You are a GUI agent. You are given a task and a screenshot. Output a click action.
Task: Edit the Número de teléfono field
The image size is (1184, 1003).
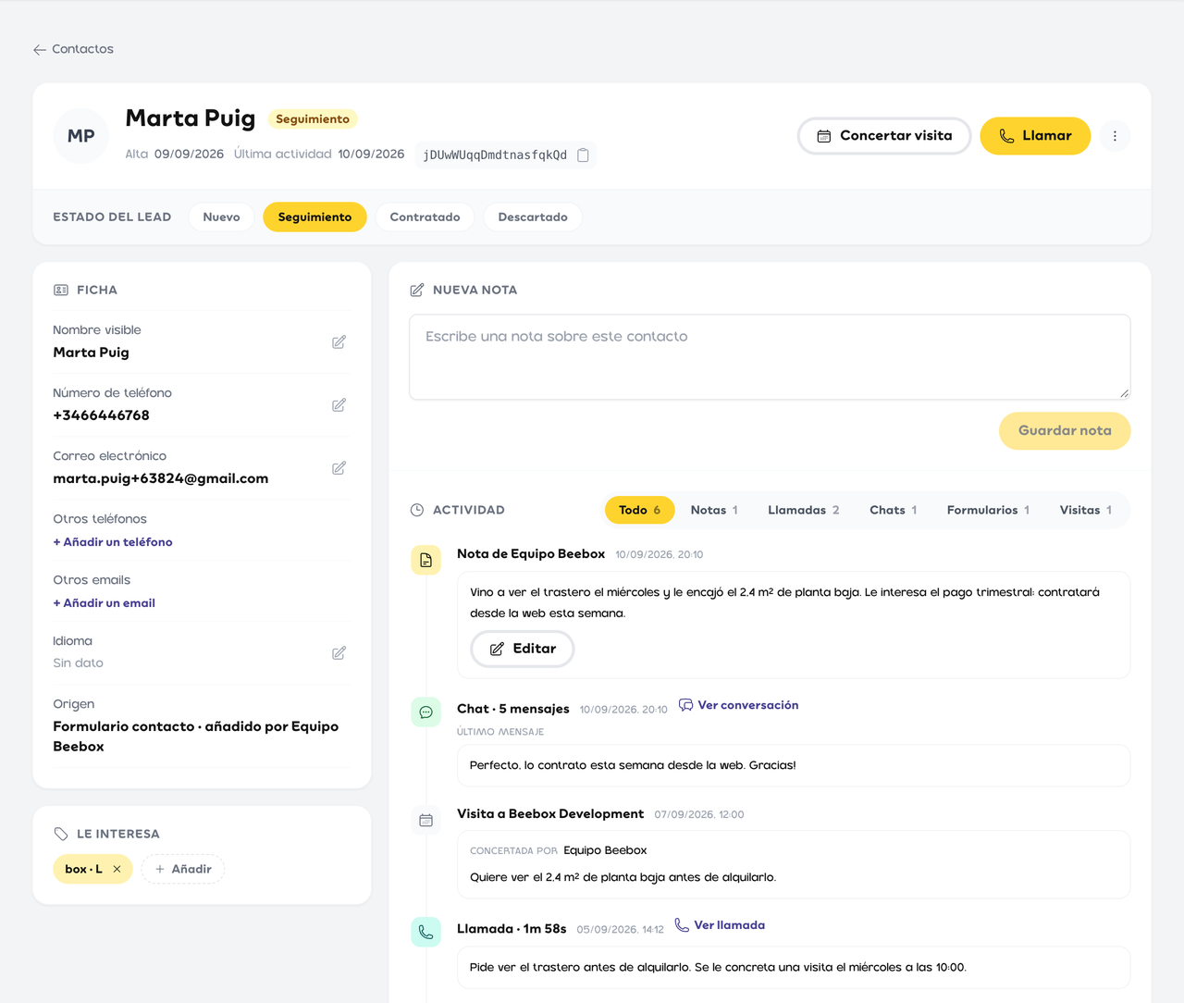click(x=339, y=405)
